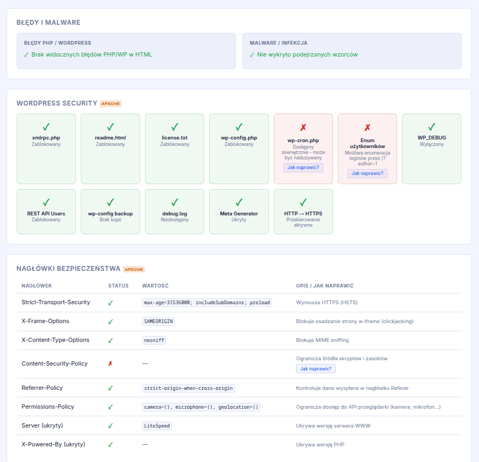Click the MALWARE / INFEKCJA panel title

(279, 43)
